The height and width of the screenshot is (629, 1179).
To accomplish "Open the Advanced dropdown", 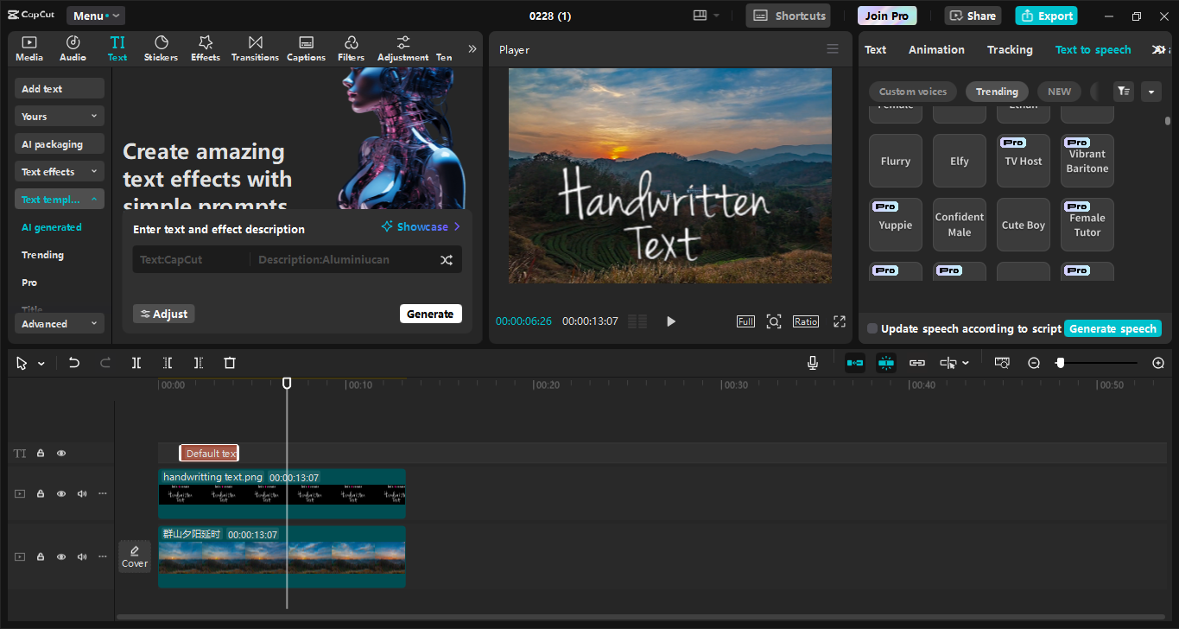I will pos(59,323).
